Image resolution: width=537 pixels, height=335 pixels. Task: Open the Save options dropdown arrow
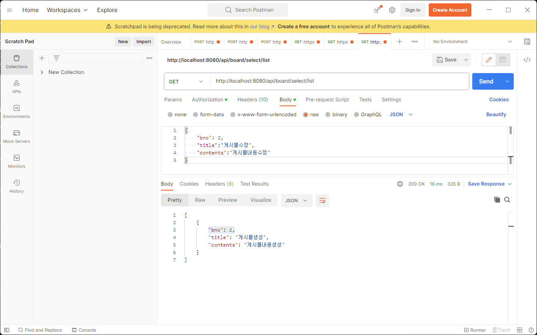click(x=466, y=60)
